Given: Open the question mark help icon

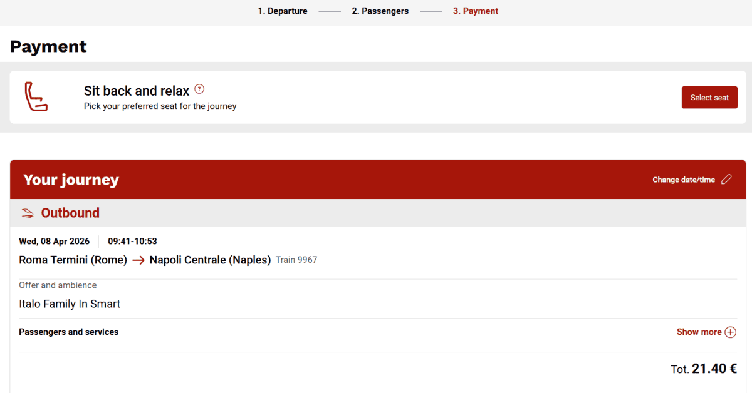Looking at the screenshot, I should click(199, 89).
